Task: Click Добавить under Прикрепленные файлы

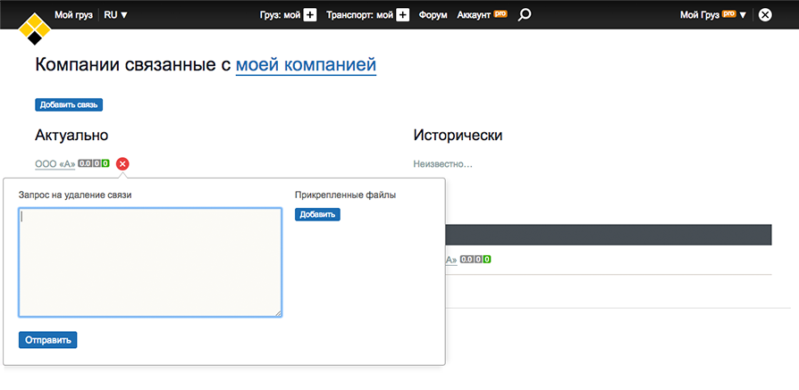Action: 317,214
